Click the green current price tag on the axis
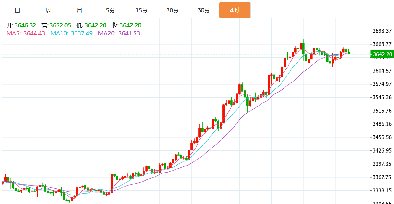 coord(382,54)
